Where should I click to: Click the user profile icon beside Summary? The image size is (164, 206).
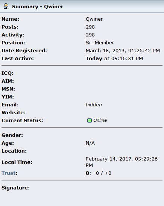(6, 6)
